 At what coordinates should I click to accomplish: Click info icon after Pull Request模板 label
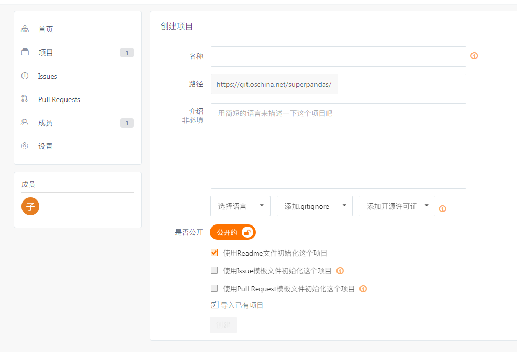point(363,289)
